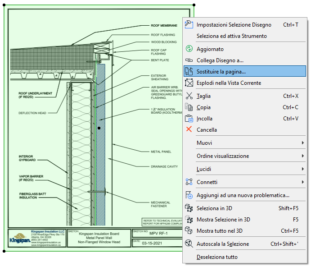Viewport: 311px width, 267px height.
Task: Click the Sostituire la pagina icon
Action: [189, 71]
